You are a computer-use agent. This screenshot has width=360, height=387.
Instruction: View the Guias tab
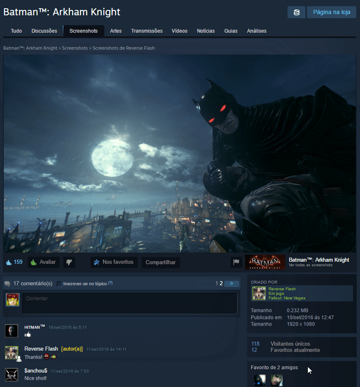(231, 31)
